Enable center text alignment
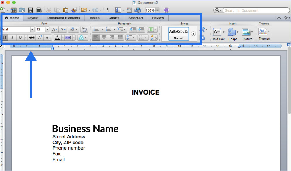The width and height of the screenshot is (291, 171). point(104,37)
